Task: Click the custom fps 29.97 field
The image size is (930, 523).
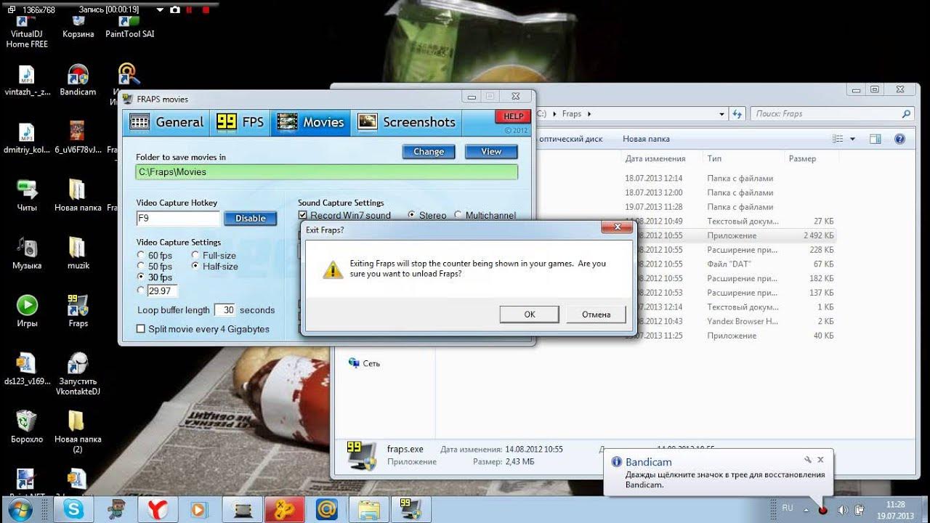Action: (x=162, y=291)
